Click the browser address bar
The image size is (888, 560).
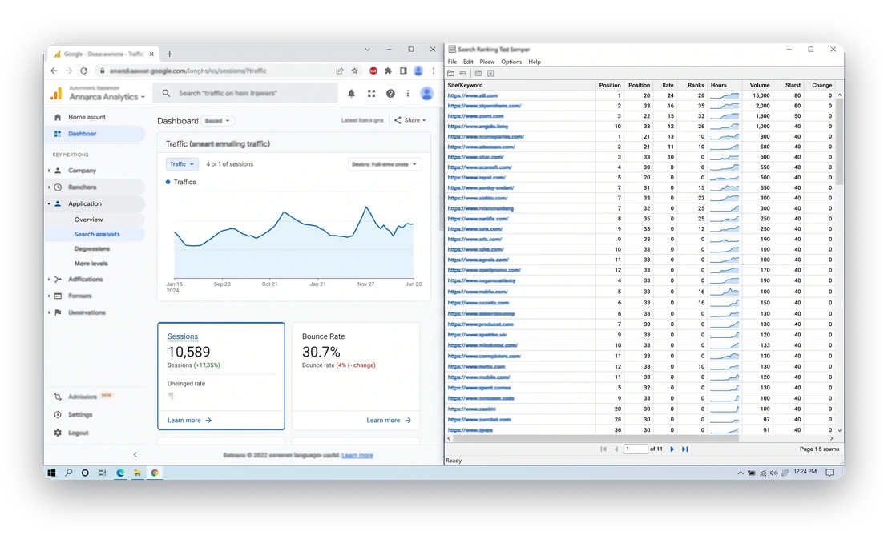pyautogui.click(x=216, y=71)
